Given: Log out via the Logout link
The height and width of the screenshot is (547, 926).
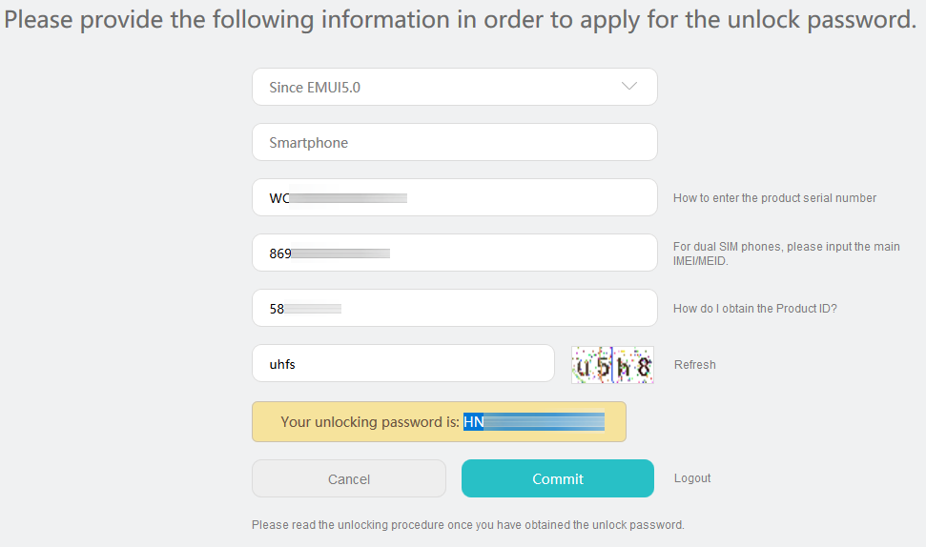Looking at the screenshot, I should click(x=692, y=478).
